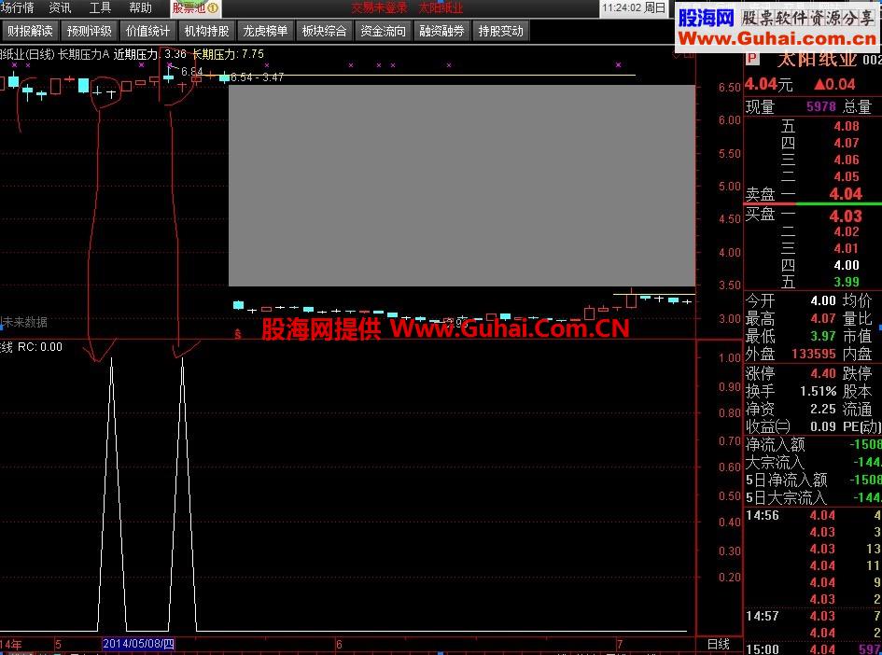Click the 今开 4.00 opening price
882x655 pixels.
coord(823,300)
